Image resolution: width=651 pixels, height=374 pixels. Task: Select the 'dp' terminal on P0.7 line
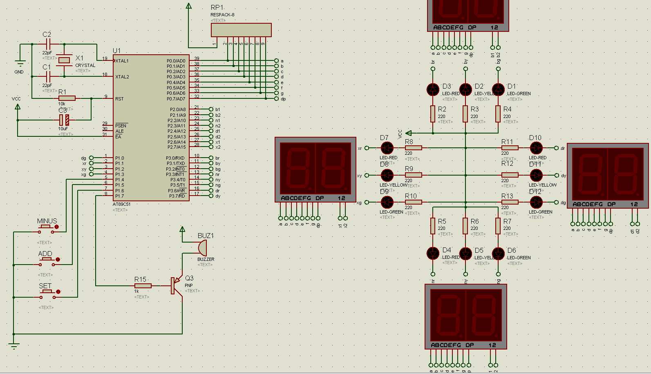pos(276,98)
